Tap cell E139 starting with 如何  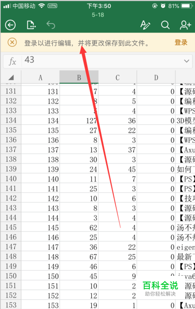[185, 169]
